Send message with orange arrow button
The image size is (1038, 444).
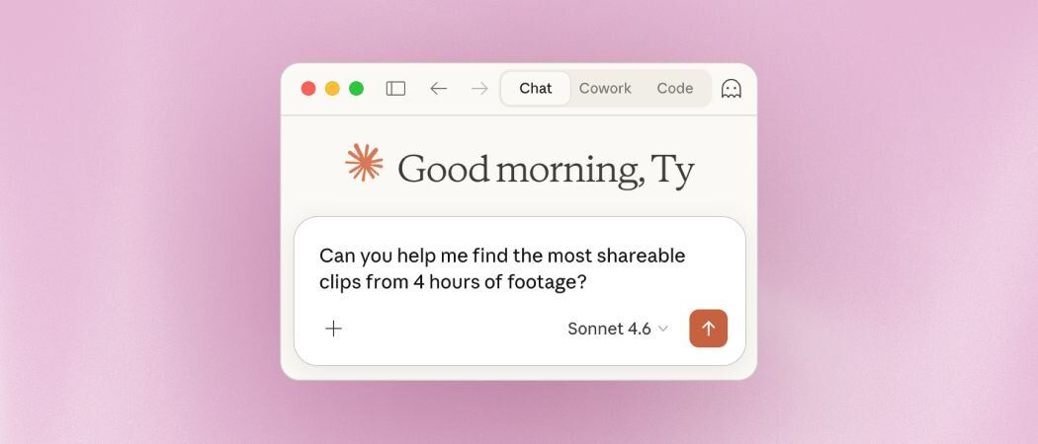coord(709,329)
